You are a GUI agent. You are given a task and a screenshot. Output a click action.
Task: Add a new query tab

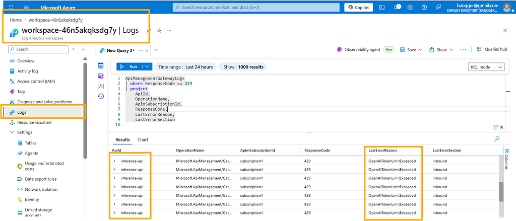pos(156,50)
